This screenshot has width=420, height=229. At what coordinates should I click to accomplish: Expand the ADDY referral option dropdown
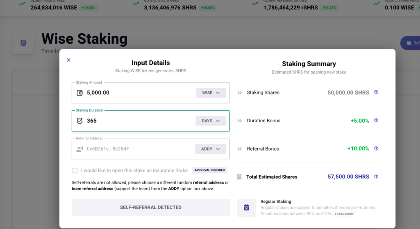(210, 149)
